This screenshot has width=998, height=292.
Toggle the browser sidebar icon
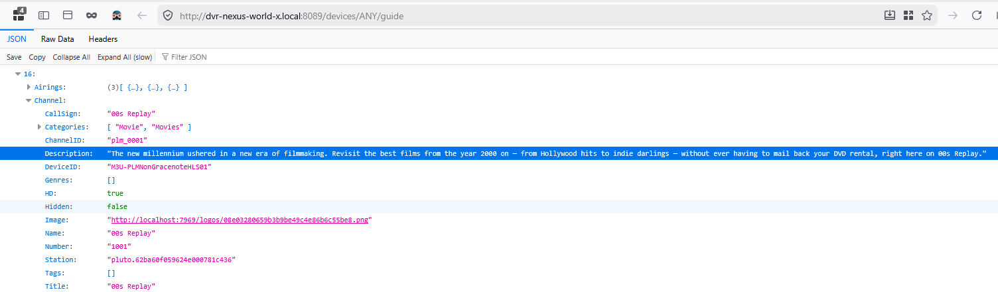[44, 15]
